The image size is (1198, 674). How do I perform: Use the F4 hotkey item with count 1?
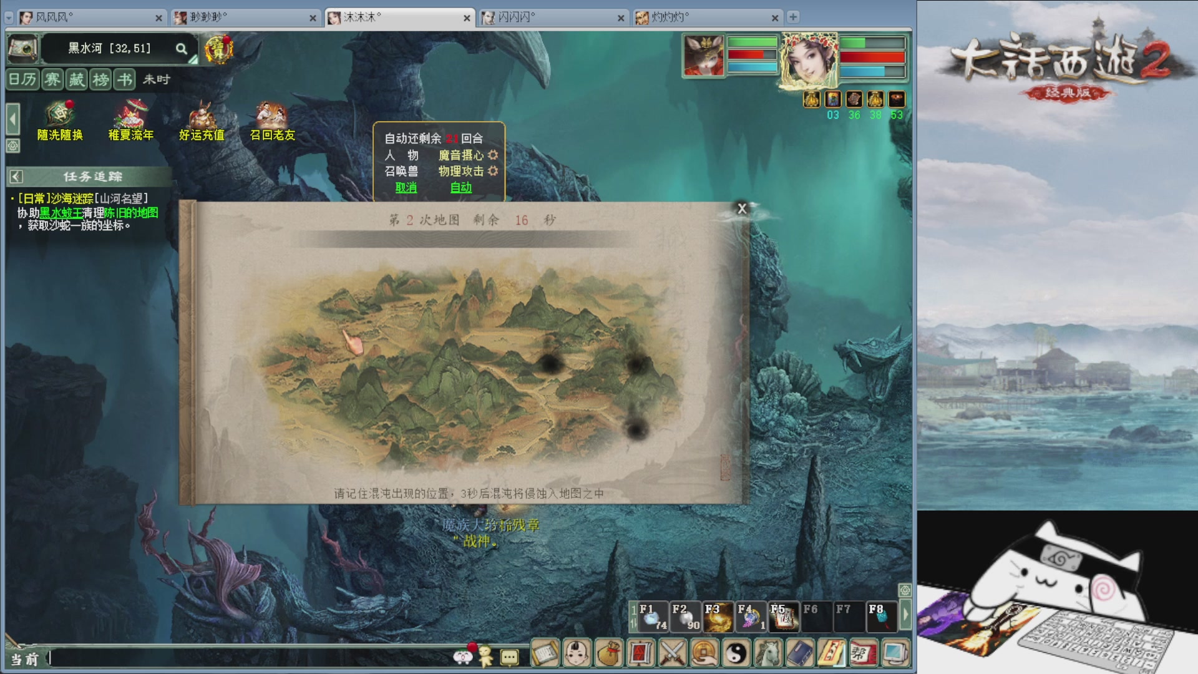(751, 617)
